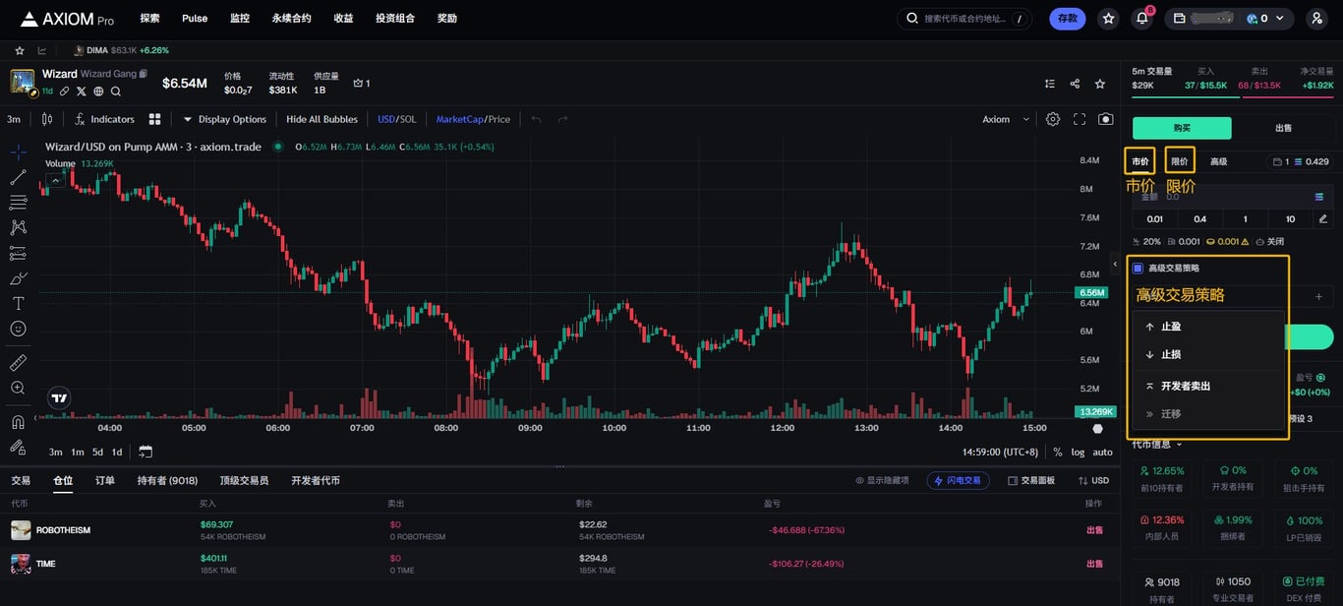Toggle the 高级交易策略 checkbox
1343x606 pixels.
[1138, 268]
